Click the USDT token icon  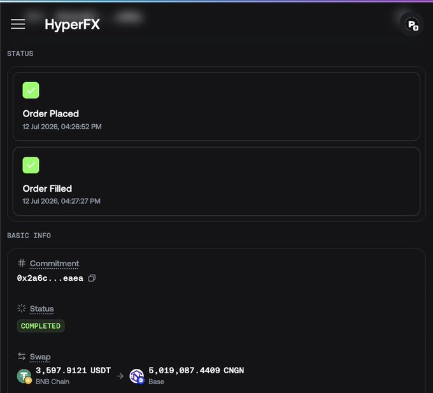tap(24, 376)
